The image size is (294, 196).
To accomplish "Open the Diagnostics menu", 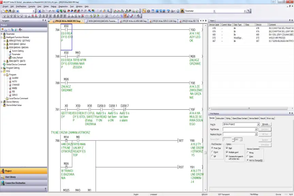I will tap(63, 6).
